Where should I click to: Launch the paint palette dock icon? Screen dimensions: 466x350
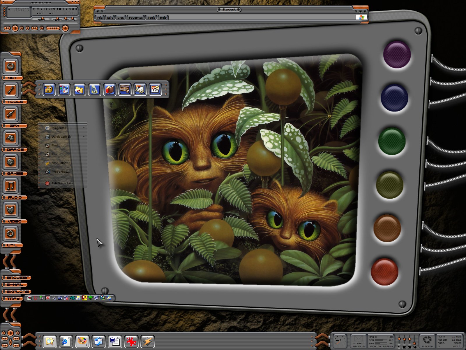(82, 341)
